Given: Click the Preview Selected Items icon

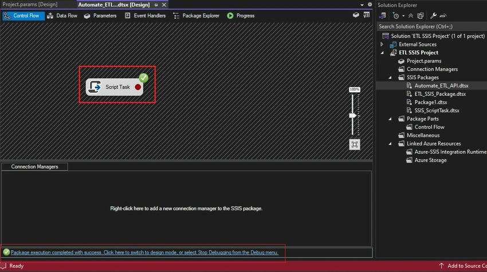Looking at the screenshot, I should coord(443,15).
